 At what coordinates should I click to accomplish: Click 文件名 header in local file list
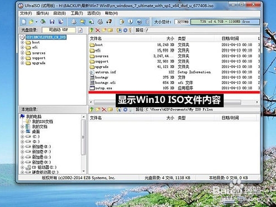[120, 118]
